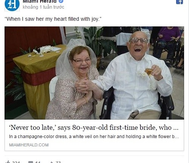Click the like count number

[16, 162]
